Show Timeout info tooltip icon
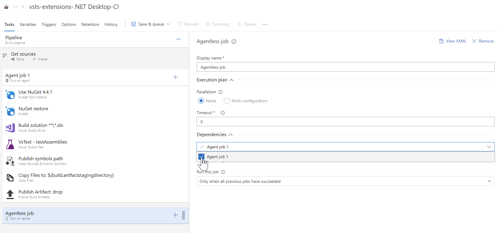Image resolution: width=499 pixels, height=233 pixels. point(223,113)
